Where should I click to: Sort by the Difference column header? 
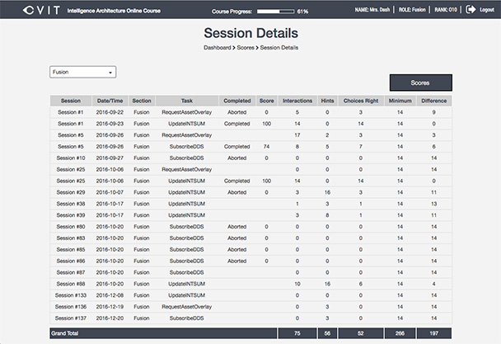[x=433, y=101]
